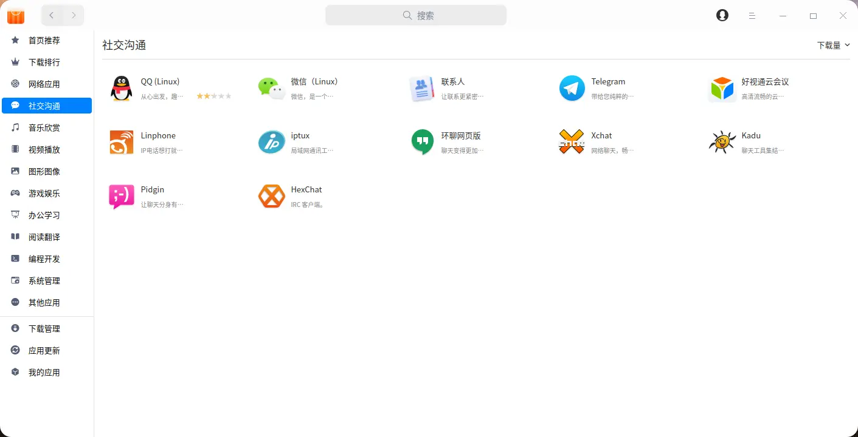Open the WeChat 微信 green bubble icon
Image resolution: width=858 pixels, height=437 pixels.
[271, 89]
